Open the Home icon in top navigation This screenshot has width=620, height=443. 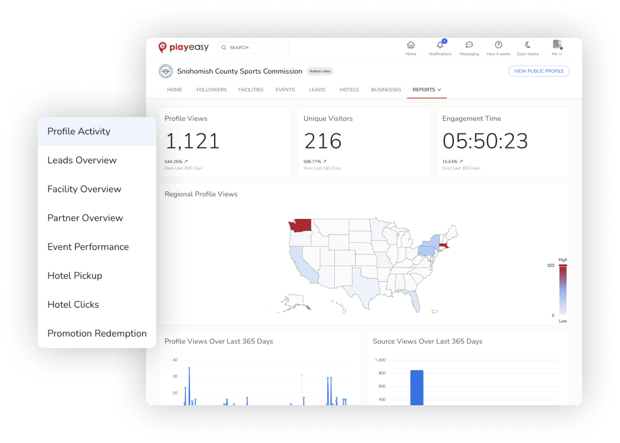coord(410,46)
